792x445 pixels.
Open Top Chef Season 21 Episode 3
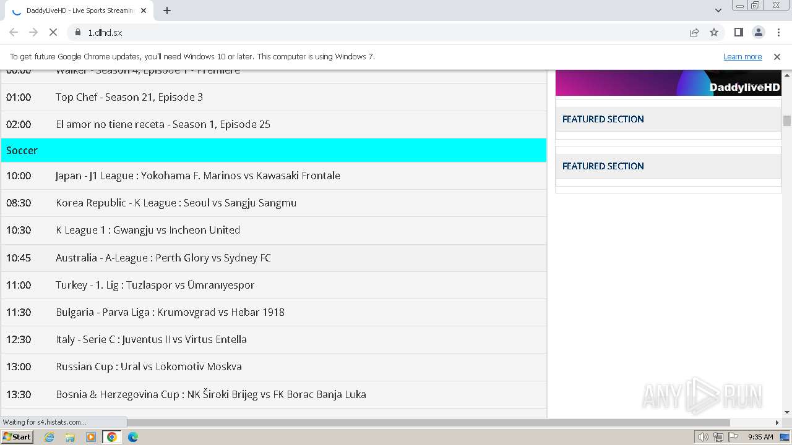coord(129,97)
